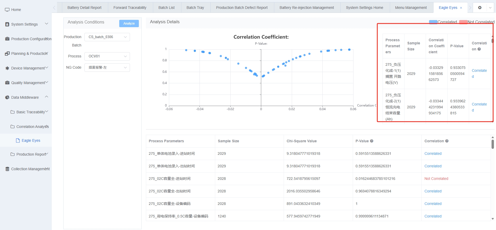496x230 pixels.
Task: Click the Production Report folder icon
Action: click(x=13, y=154)
